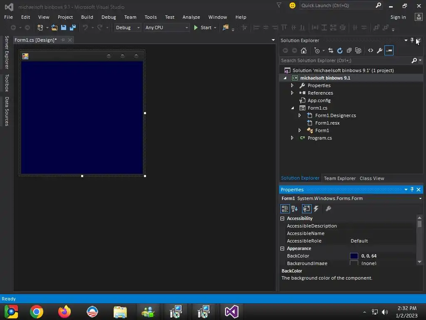The image size is (426, 320).
Task: Click Pending Changes Filter clock icon
Action: tap(317, 50)
